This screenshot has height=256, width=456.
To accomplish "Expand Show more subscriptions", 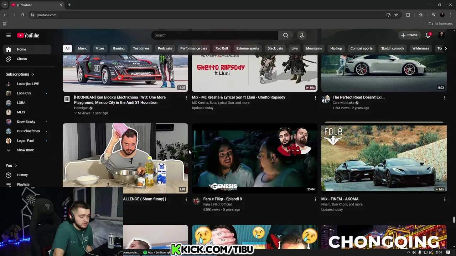I will click(27, 150).
